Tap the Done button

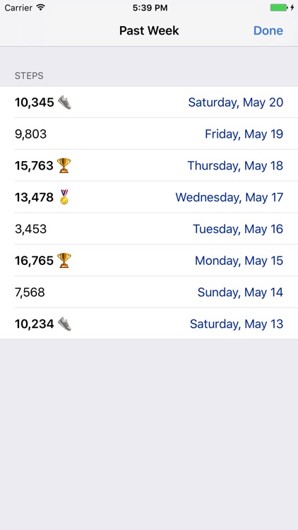click(268, 31)
